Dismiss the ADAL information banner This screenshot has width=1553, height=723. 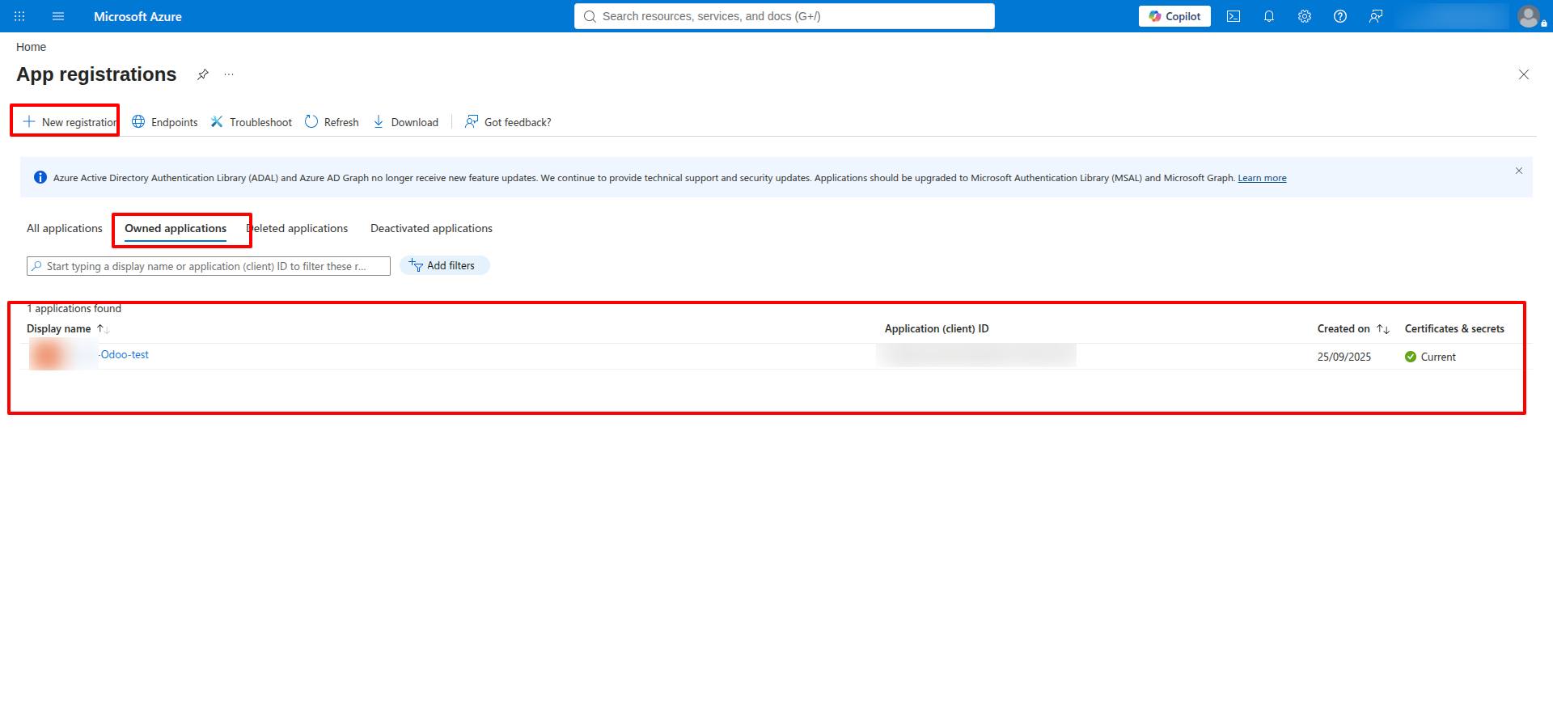coord(1519,171)
